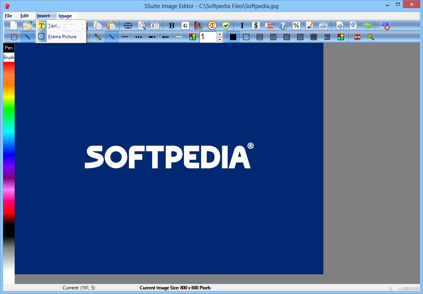Open a file with the folder icon
The image size is (423, 294).
(x=27, y=25)
